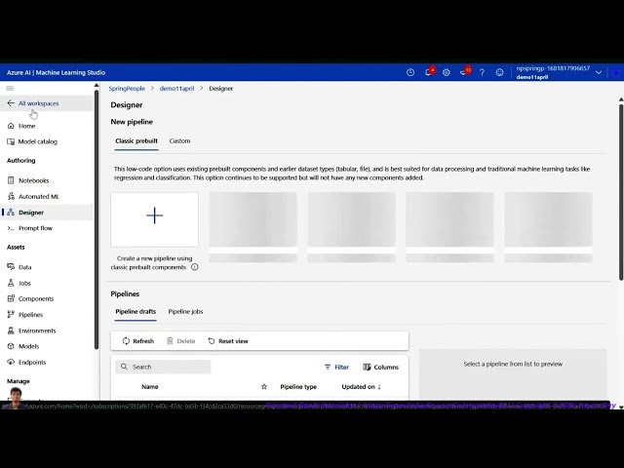Open notifications bell icon

coord(428,72)
